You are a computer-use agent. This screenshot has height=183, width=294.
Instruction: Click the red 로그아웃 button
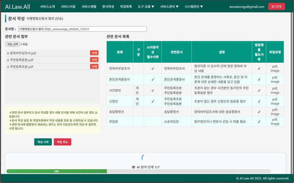[x=276, y=6]
